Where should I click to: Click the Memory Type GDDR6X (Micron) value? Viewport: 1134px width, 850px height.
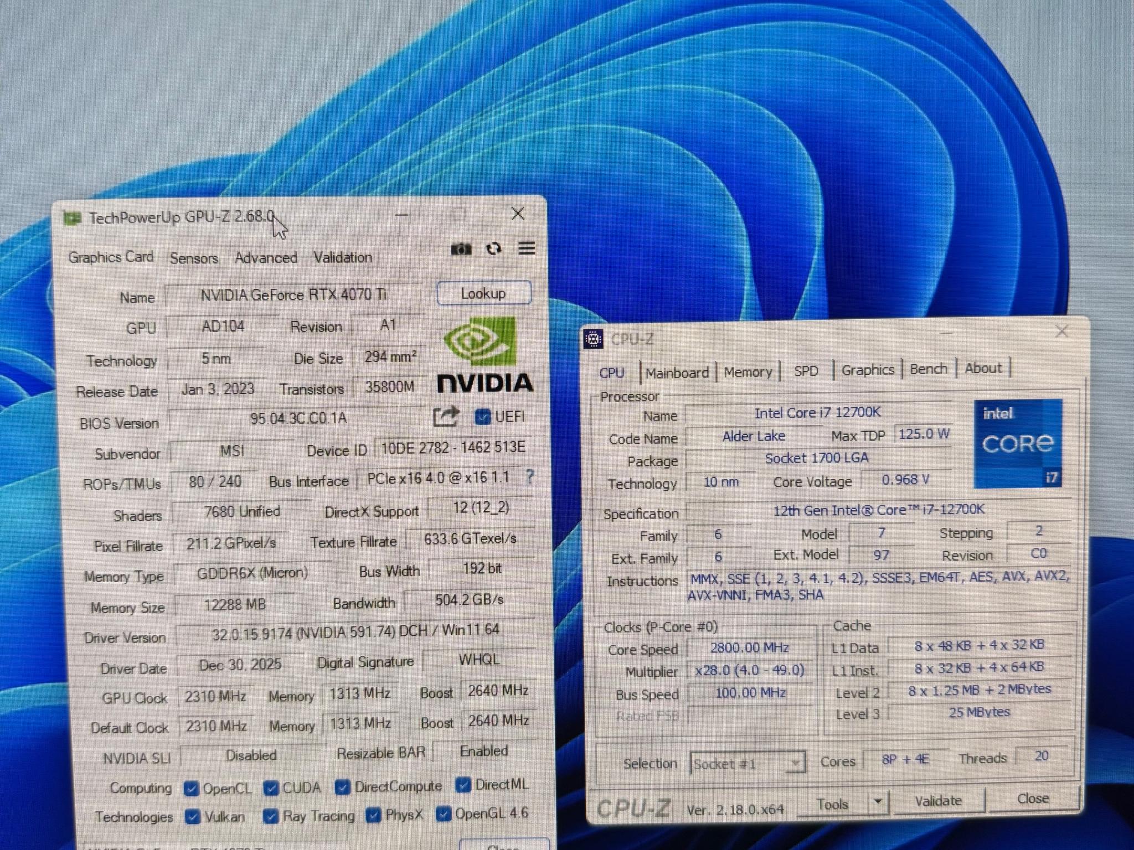tap(252, 573)
